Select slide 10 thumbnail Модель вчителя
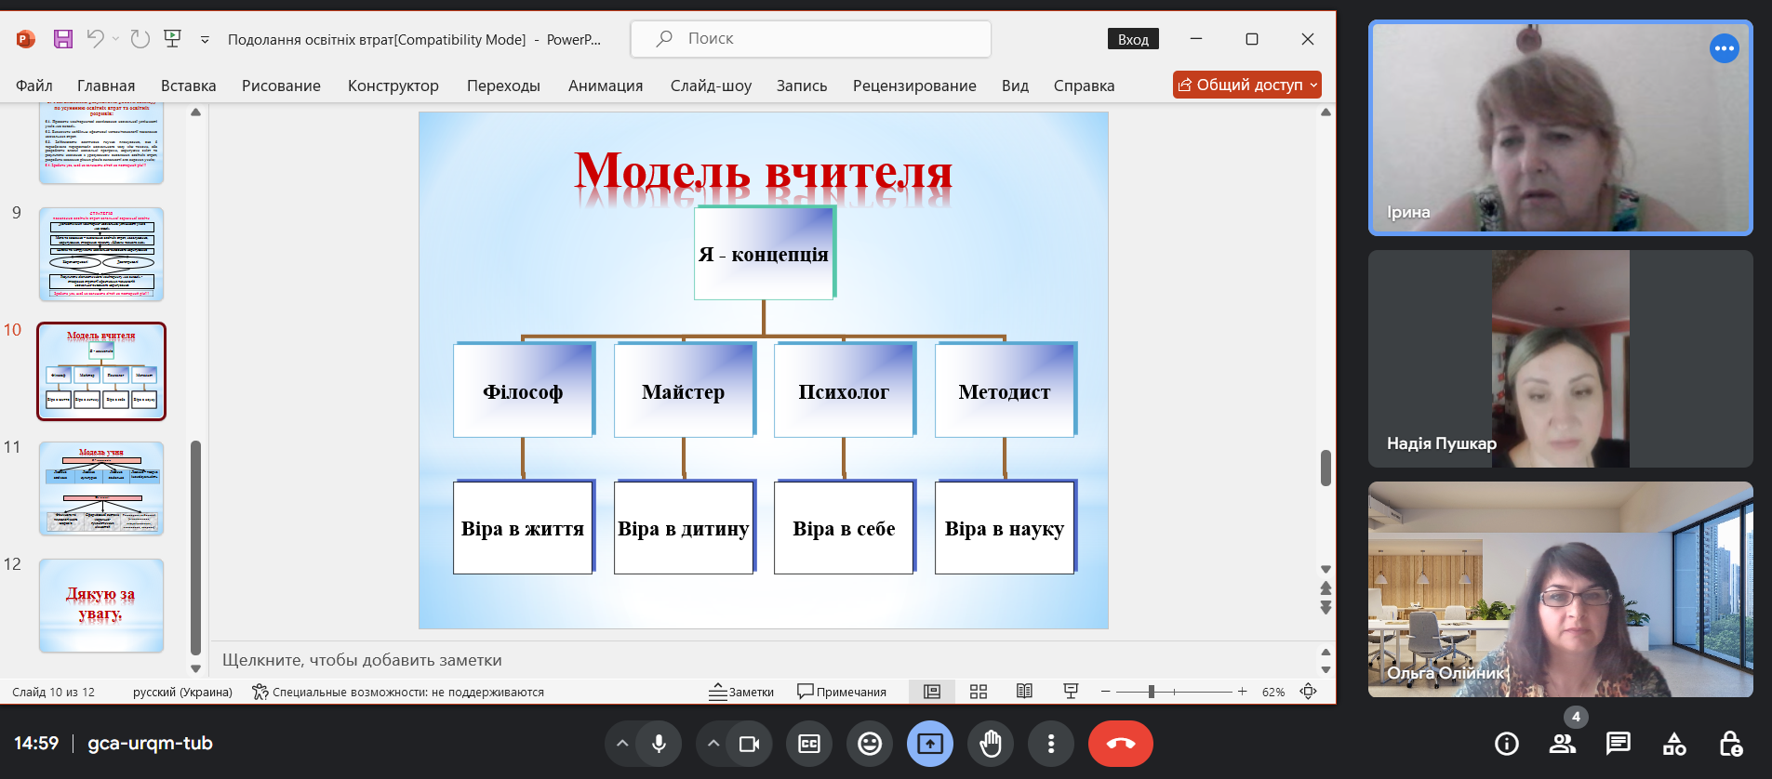 [101, 371]
